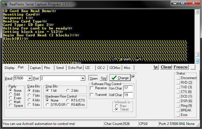Select the I2C tab
The width and height of the screenshot is (202, 129).
coord(88,68)
